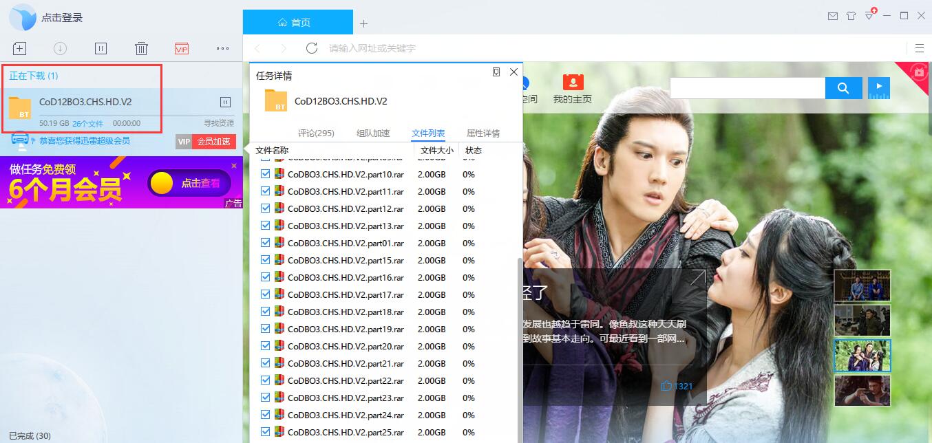Click the homepage search text box
932x443 pixels.
click(x=748, y=88)
